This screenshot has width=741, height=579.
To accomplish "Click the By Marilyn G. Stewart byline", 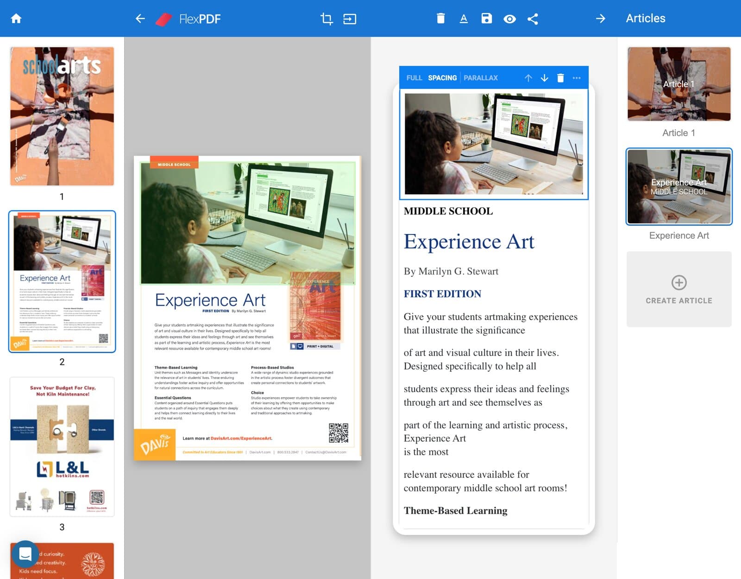I will coord(451,271).
